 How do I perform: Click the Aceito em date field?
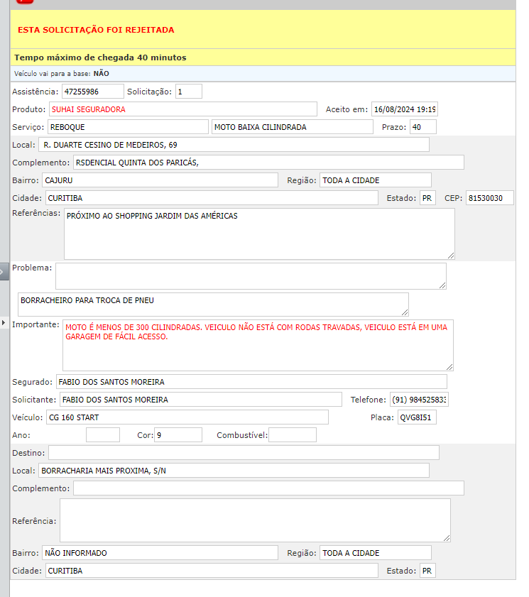(x=405, y=109)
